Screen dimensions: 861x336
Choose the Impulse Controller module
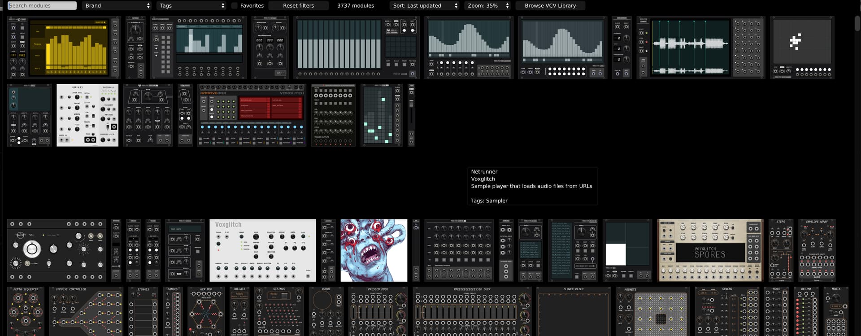pos(86,311)
